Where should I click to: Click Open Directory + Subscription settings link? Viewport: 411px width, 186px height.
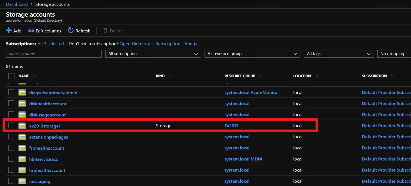tap(158, 44)
